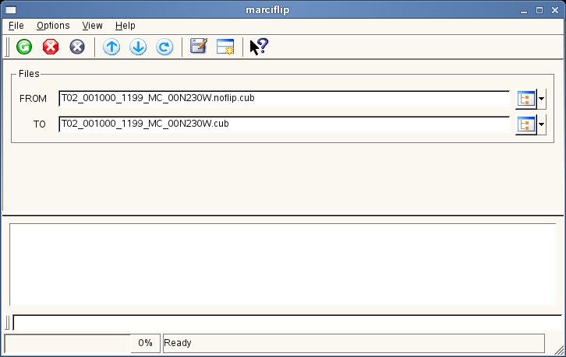
Task: Open file browser icon for FROM field
Action: 525,99
